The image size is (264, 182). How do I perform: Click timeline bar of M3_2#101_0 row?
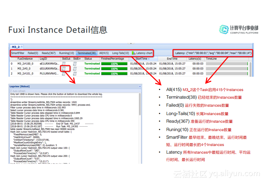point(227,74)
